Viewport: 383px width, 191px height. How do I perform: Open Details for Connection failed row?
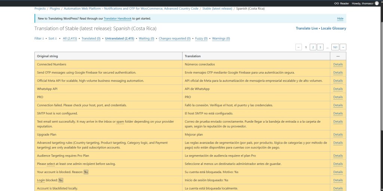[x=338, y=105]
